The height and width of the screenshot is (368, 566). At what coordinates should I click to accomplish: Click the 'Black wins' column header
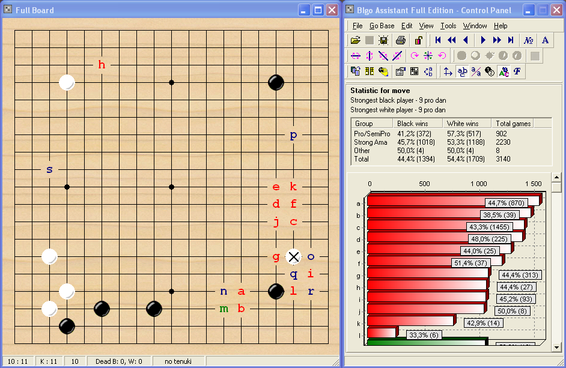(x=418, y=124)
